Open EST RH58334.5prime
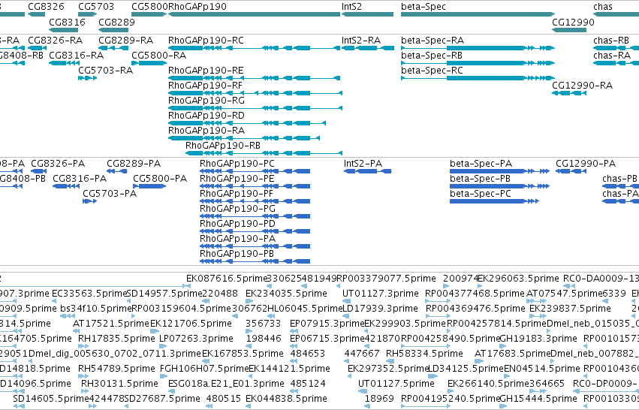This screenshot has width=639, height=410. (x=424, y=354)
